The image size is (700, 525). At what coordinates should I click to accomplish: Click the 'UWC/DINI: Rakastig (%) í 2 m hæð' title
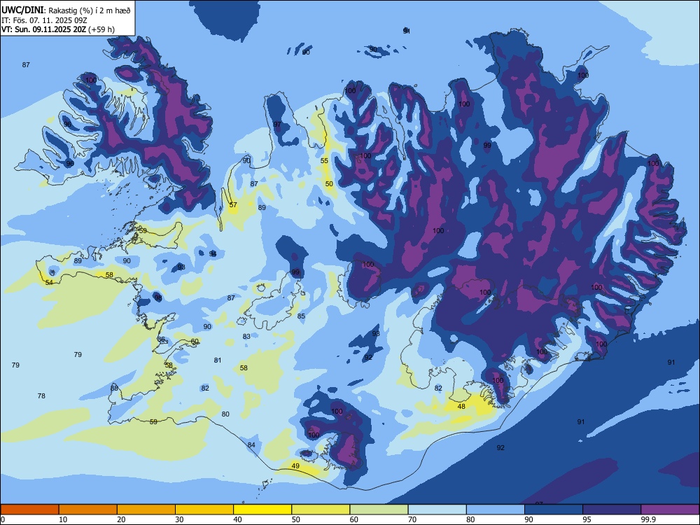[x=66, y=10]
